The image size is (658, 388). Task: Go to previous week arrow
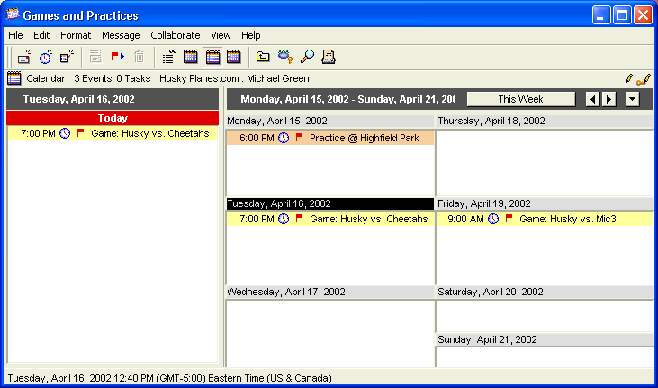pos(592,99)
